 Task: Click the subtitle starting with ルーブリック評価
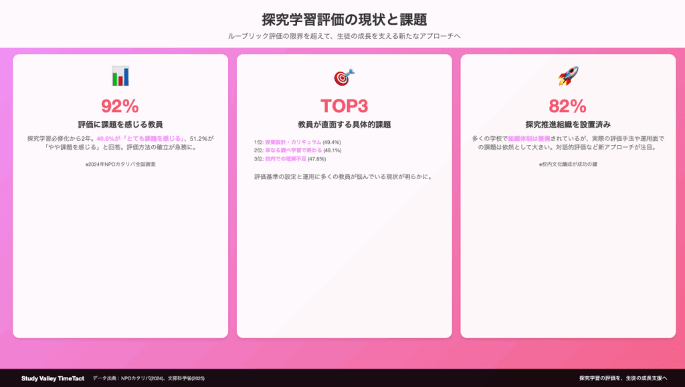tap(344, 35)
